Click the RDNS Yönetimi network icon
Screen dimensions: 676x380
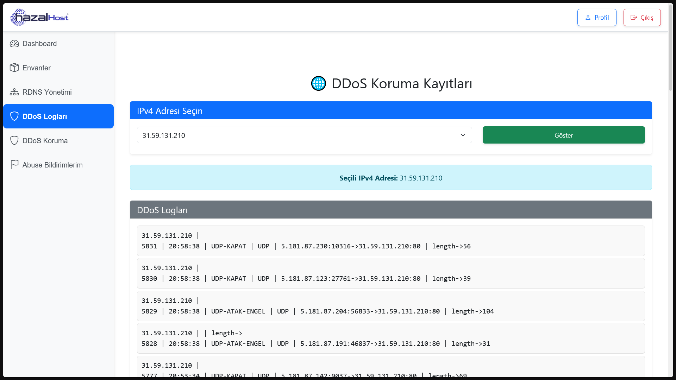pos(14,92)
